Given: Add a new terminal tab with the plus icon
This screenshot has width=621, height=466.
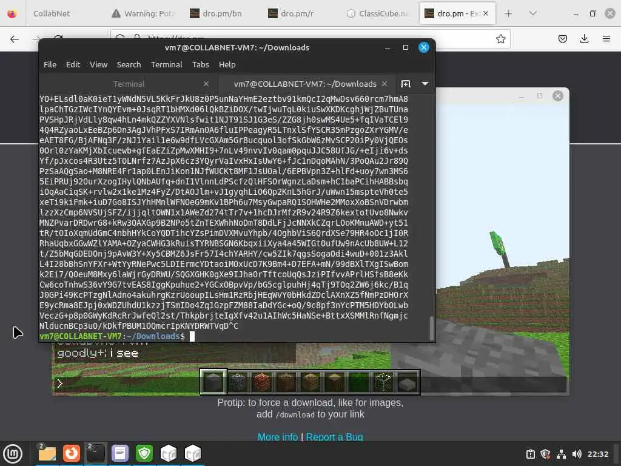Looking at the screenshot, I should [406, 84].
